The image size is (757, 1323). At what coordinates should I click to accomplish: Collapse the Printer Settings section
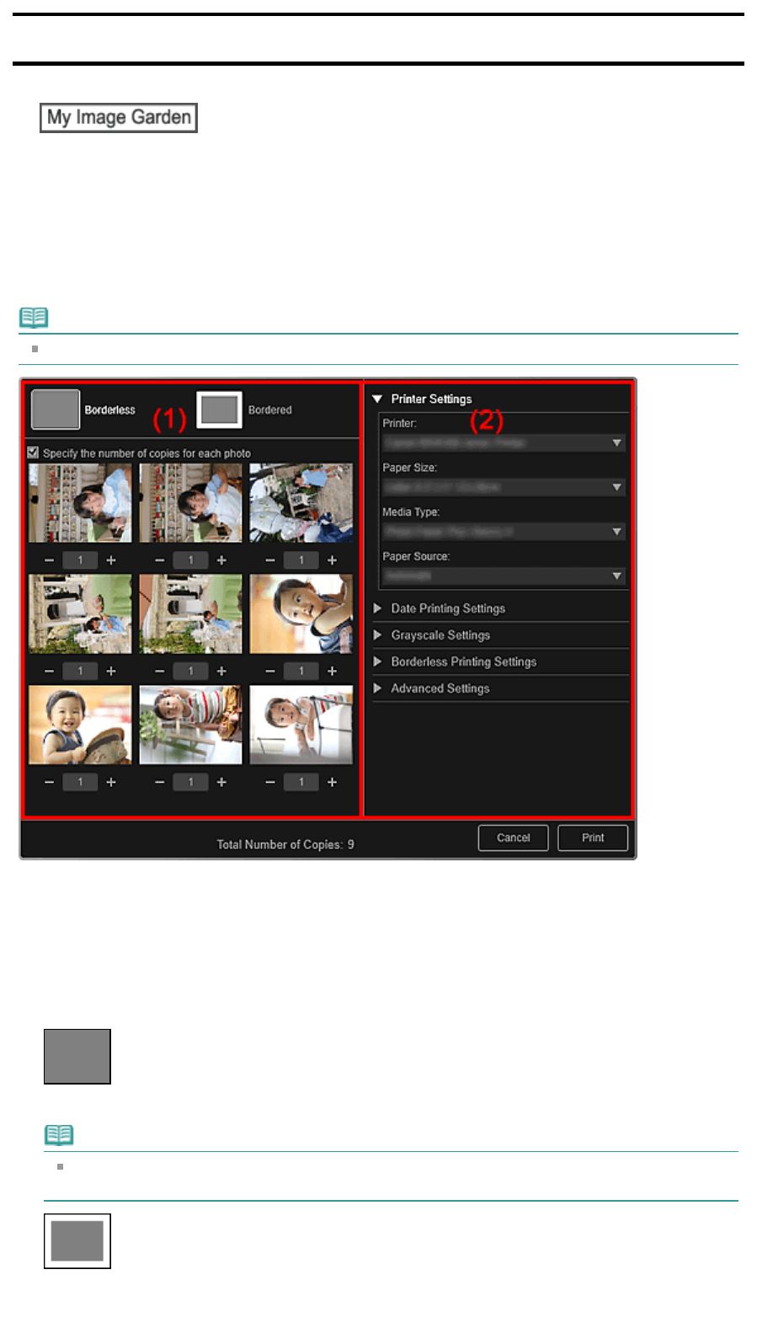377,399
